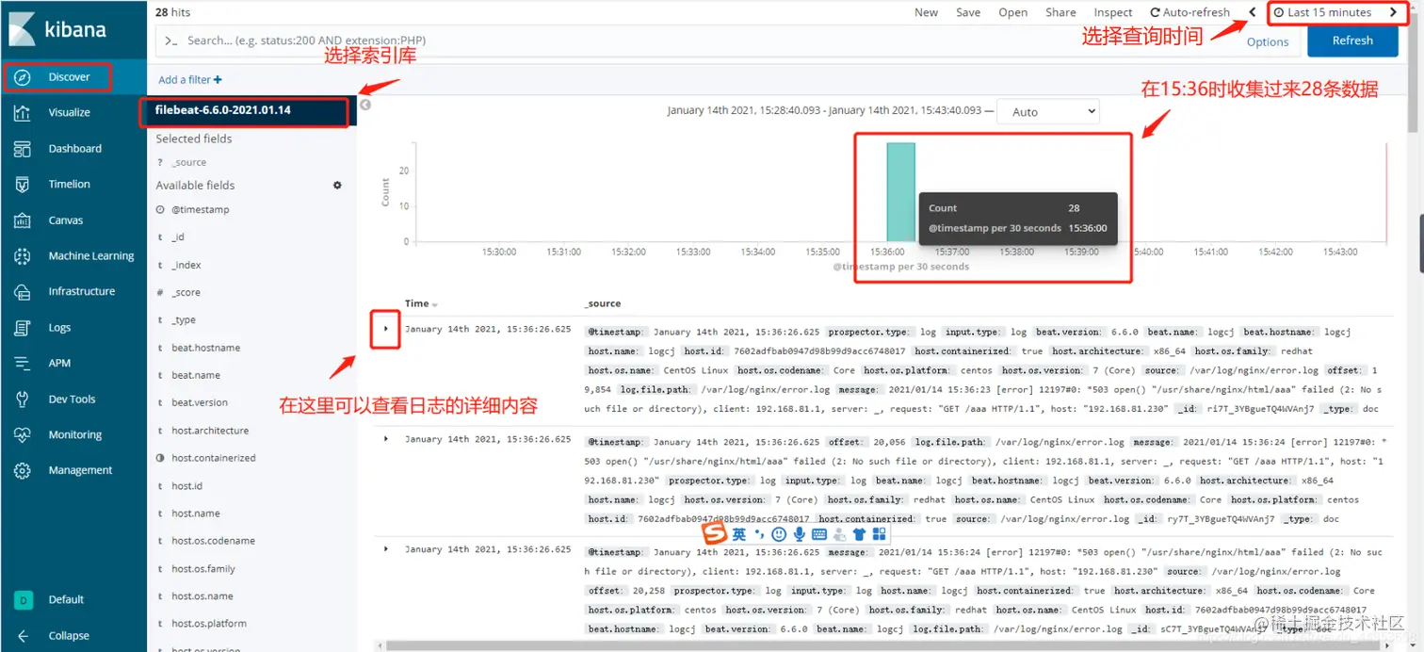
Task: Click the Auto-refresh icon
Action: (x=1156, y=12)
